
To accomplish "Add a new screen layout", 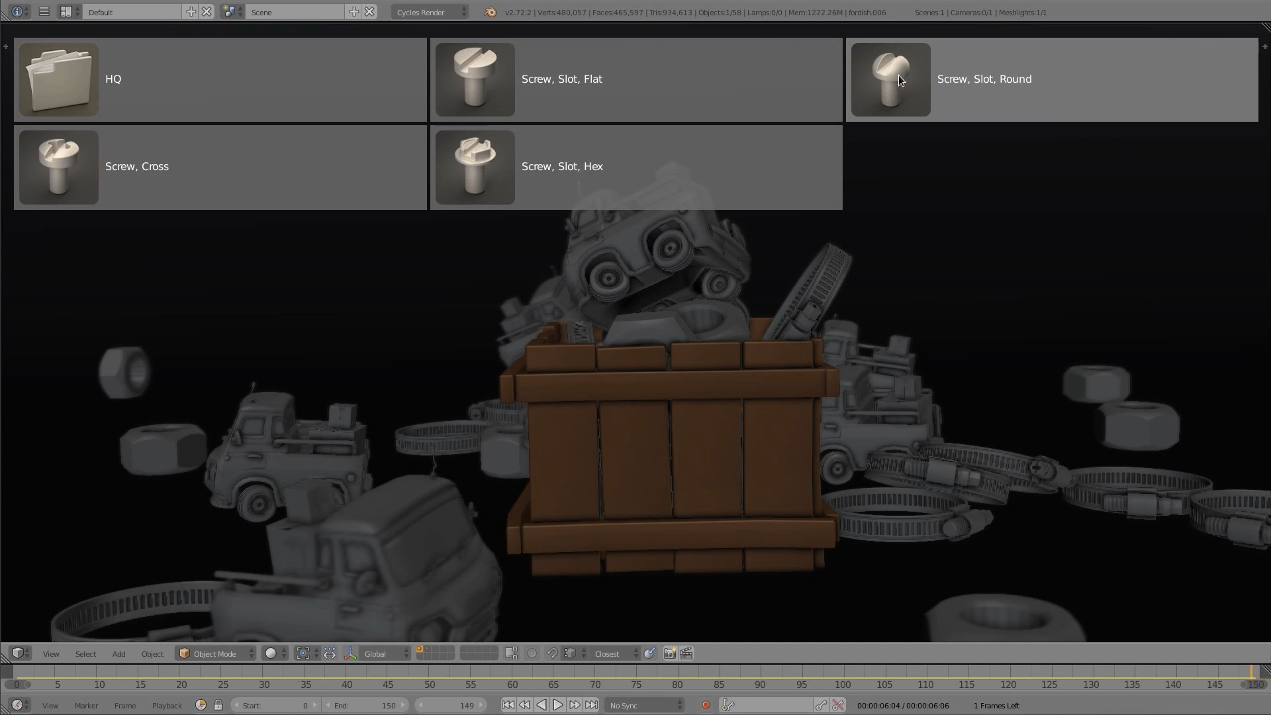I will 191,12.
